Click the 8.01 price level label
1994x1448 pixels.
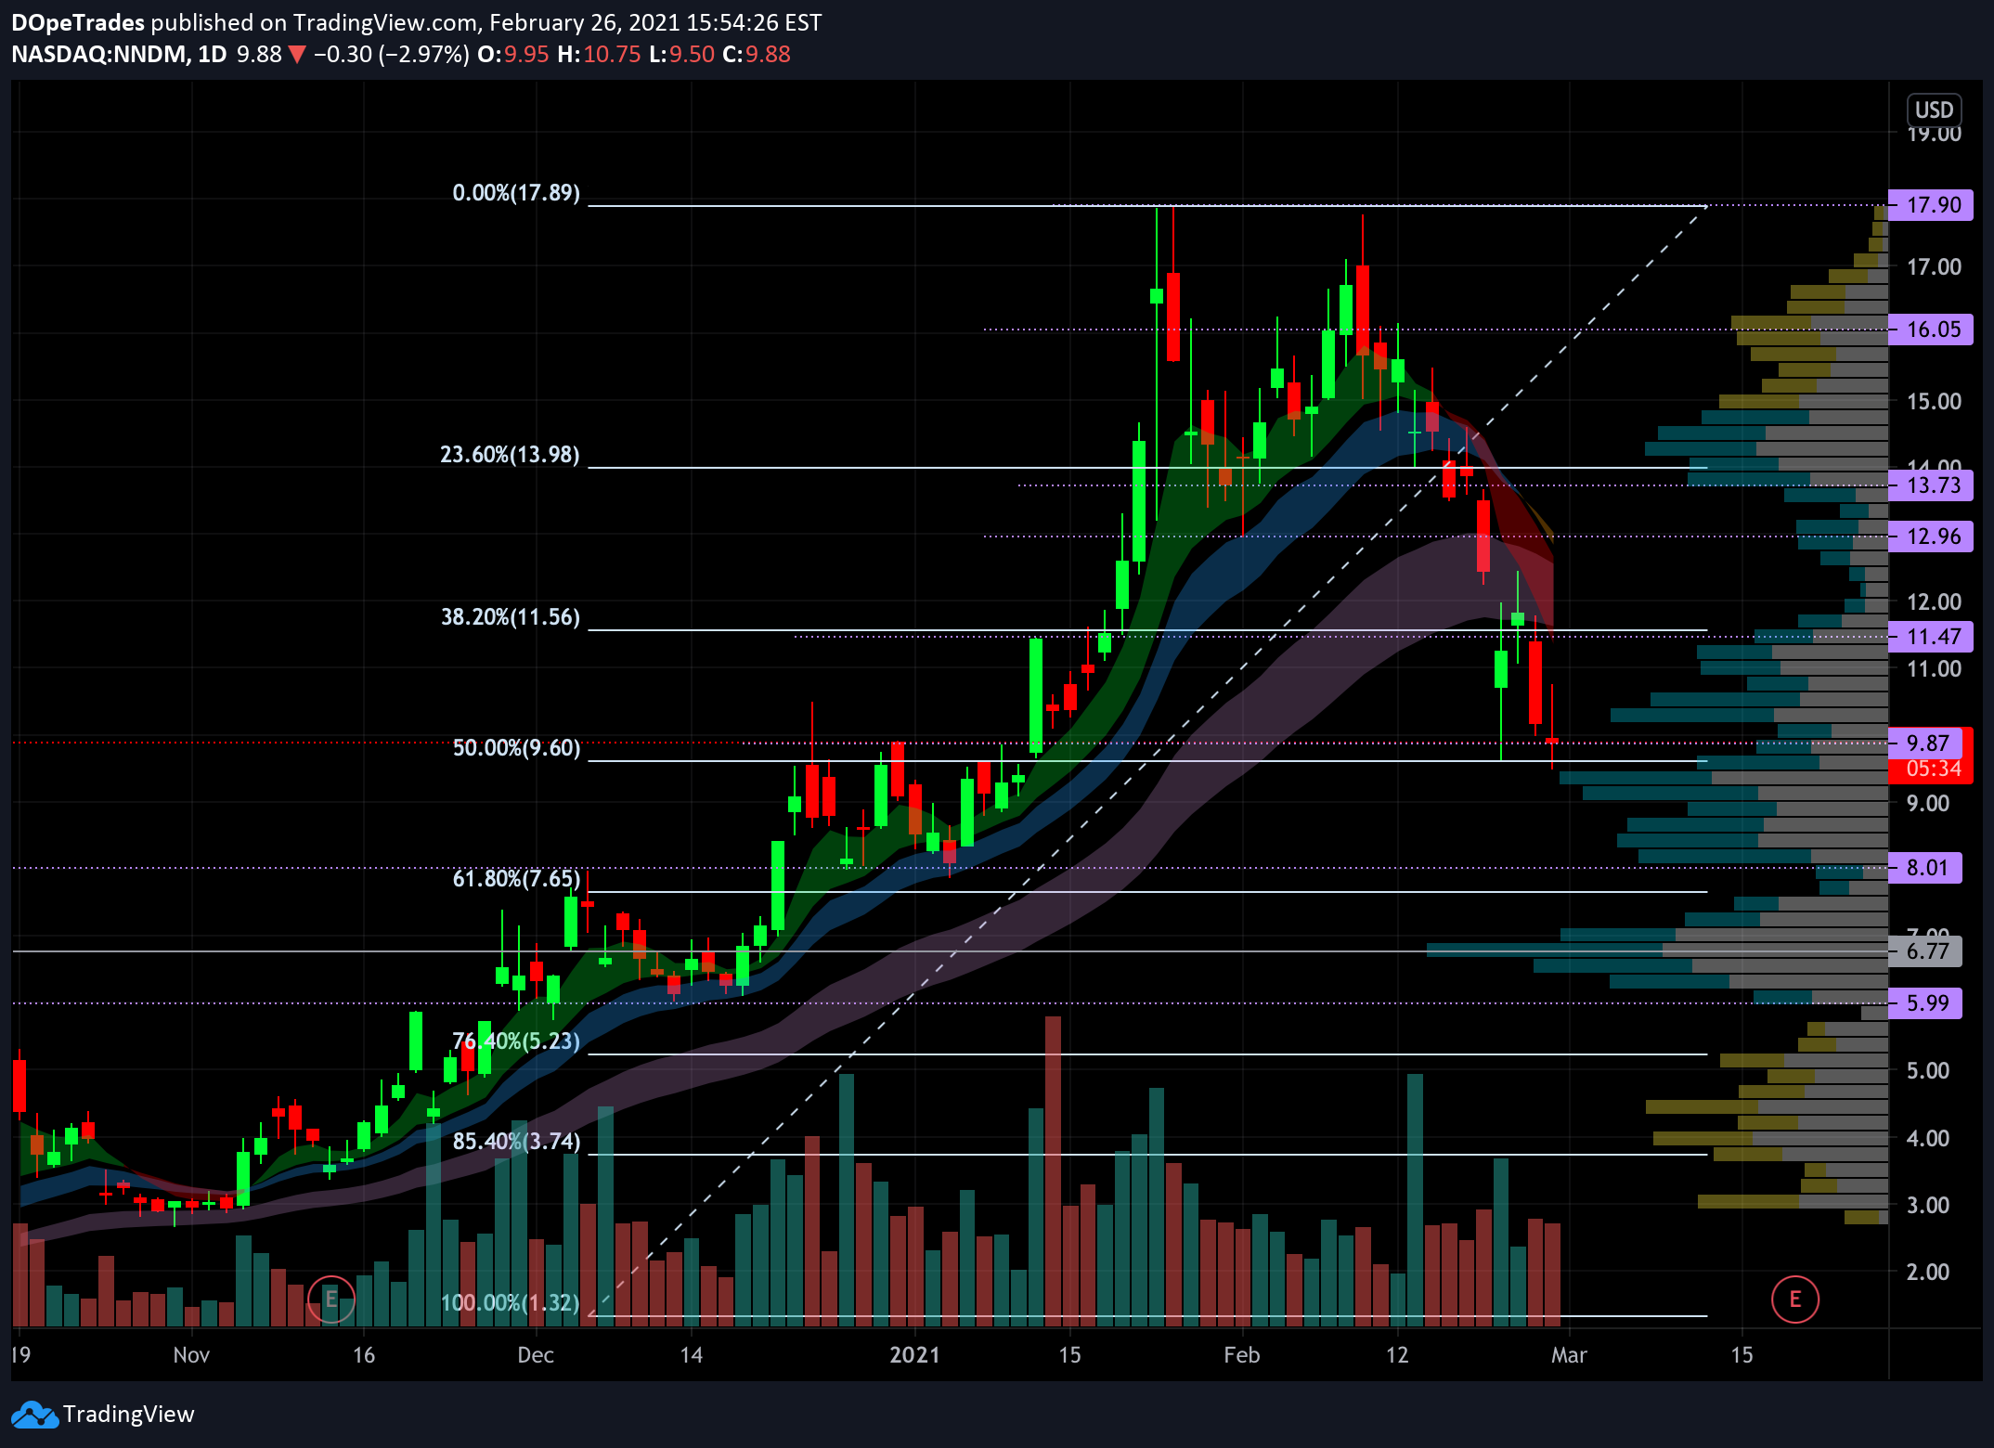point(1925,868)
